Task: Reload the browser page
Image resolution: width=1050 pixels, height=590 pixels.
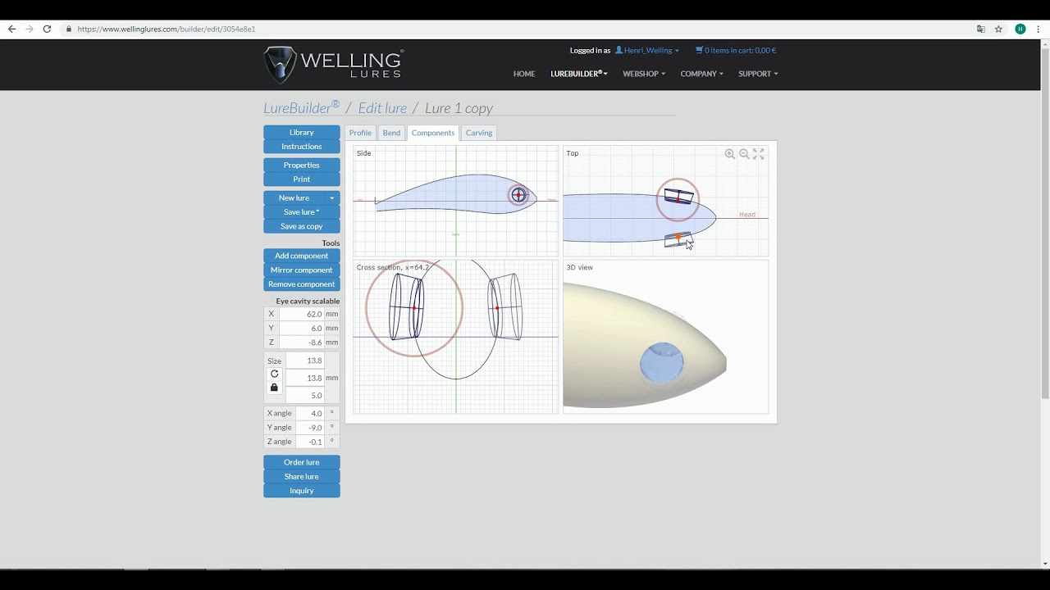Action: [x=48, y=29]
